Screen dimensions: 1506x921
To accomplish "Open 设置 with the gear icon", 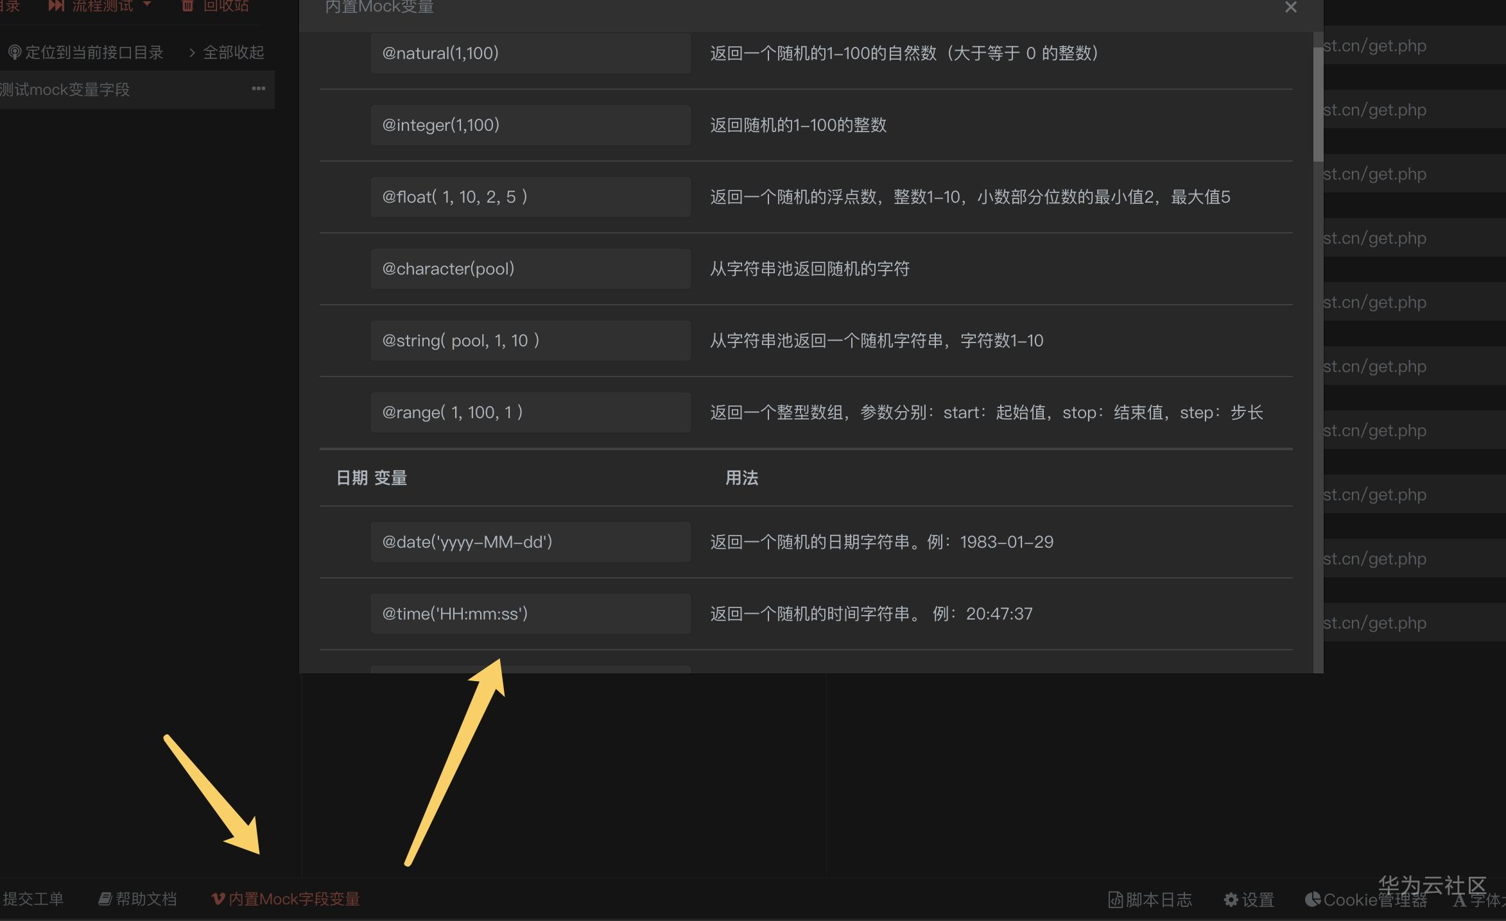I will pos(1231,899).
